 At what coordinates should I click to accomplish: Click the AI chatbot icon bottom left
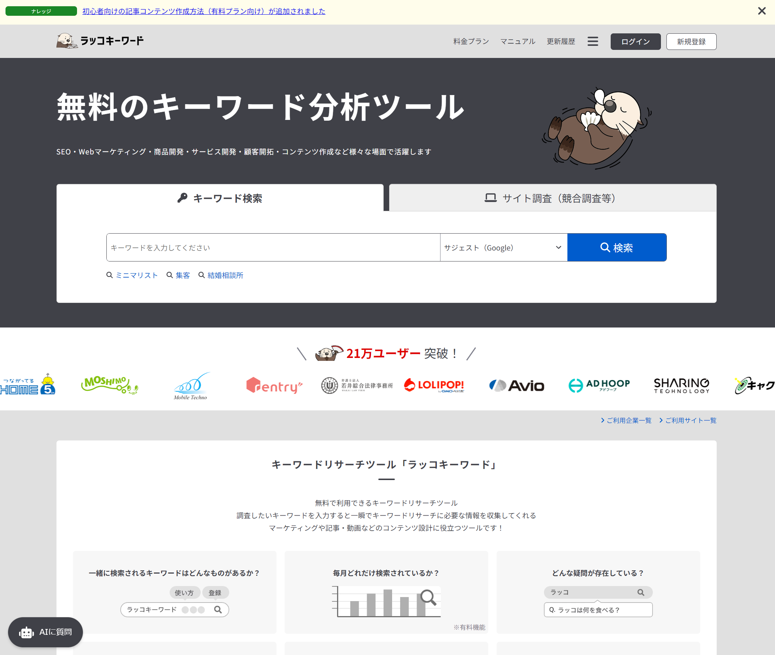pos(27,632)
